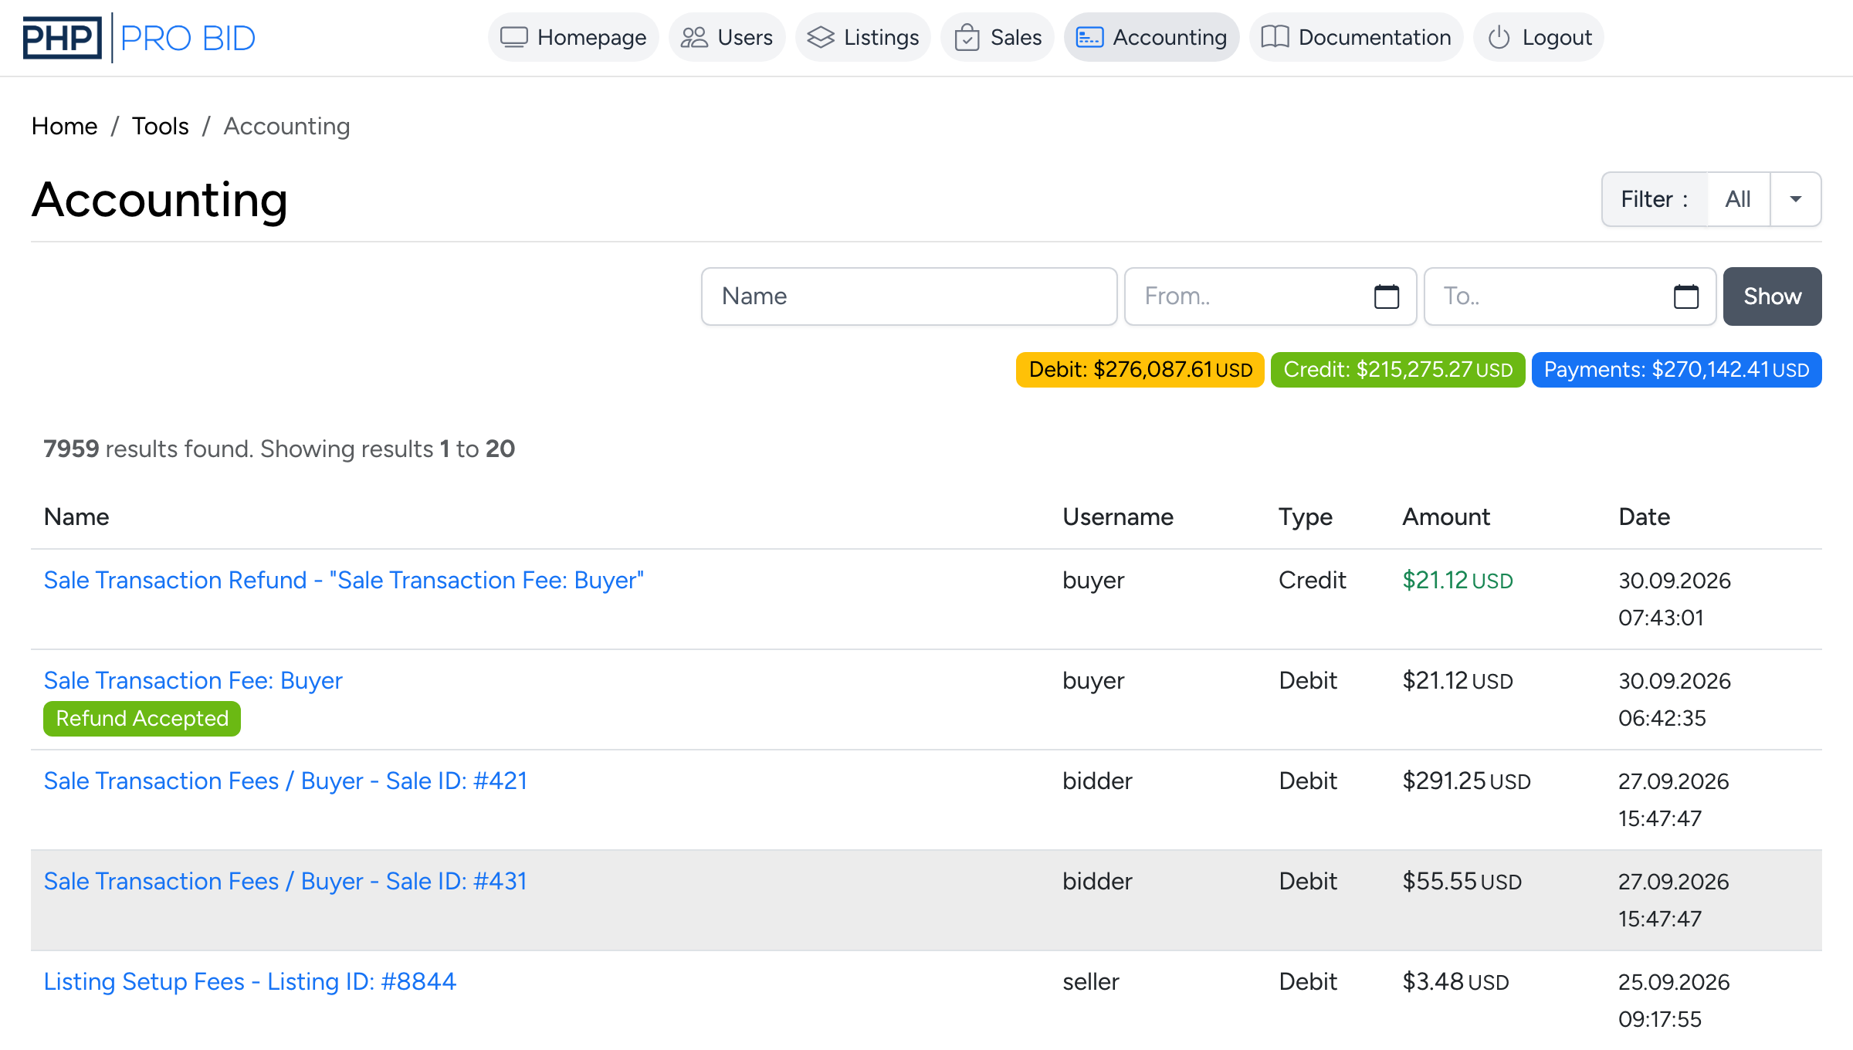Click the Users people icon
The width and height of the screenshot is (1853, 1050).
pos(694,37)
